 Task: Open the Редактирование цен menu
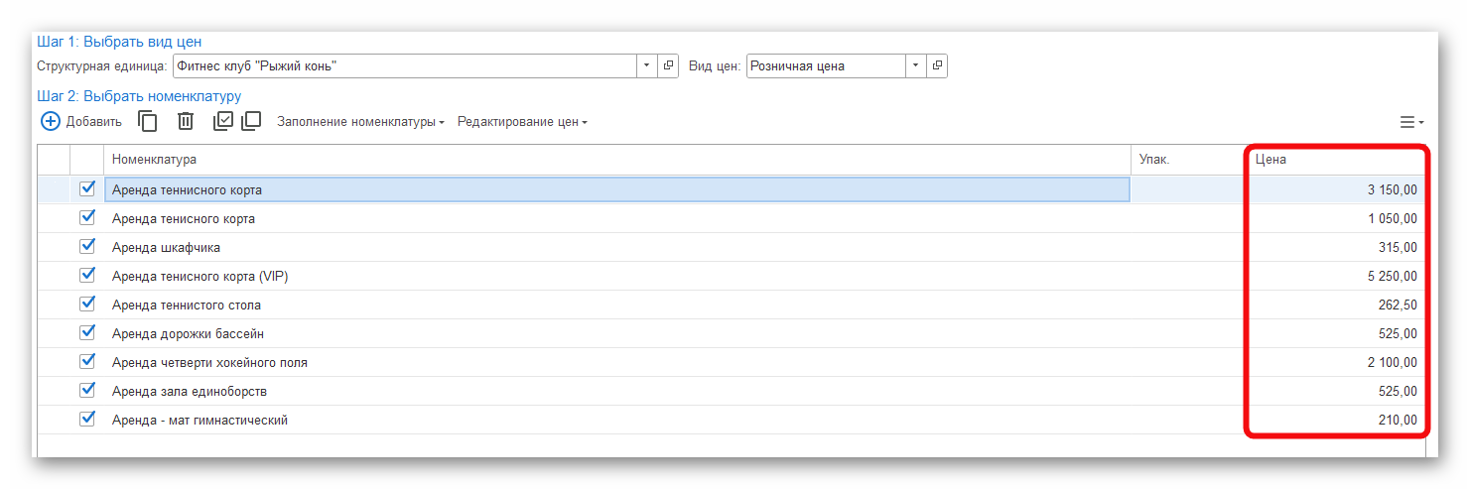coord(522,122)
